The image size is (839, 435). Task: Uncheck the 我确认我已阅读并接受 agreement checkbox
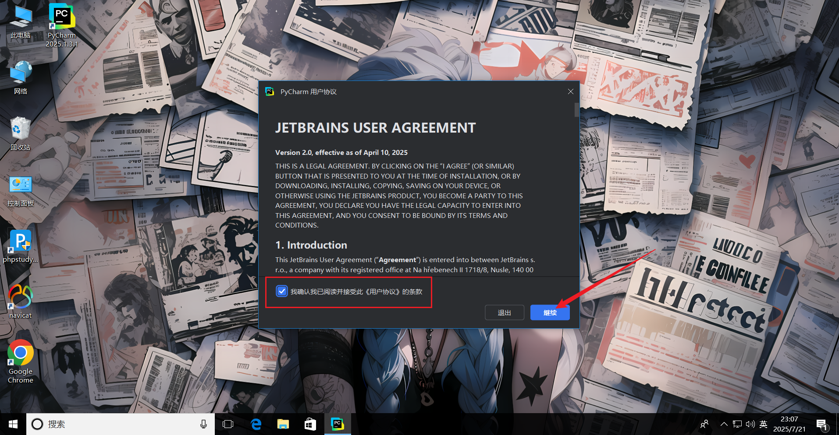281,291
